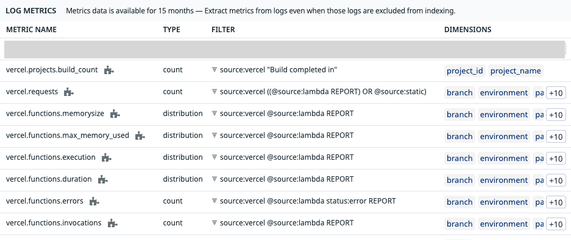Select the project_name dimension tag

(x=516, y=71)
